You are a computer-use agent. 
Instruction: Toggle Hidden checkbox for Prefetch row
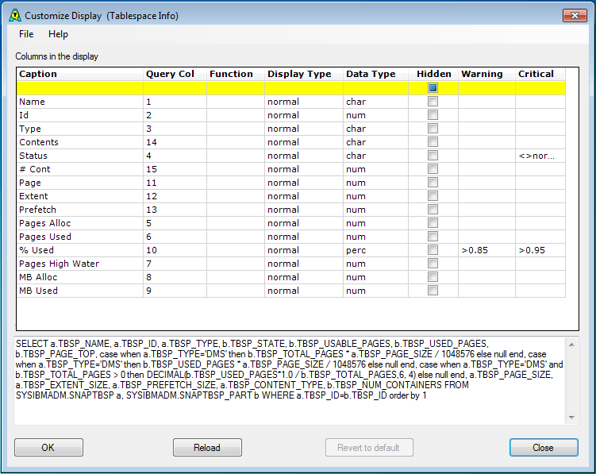click(x=433, y=210)
